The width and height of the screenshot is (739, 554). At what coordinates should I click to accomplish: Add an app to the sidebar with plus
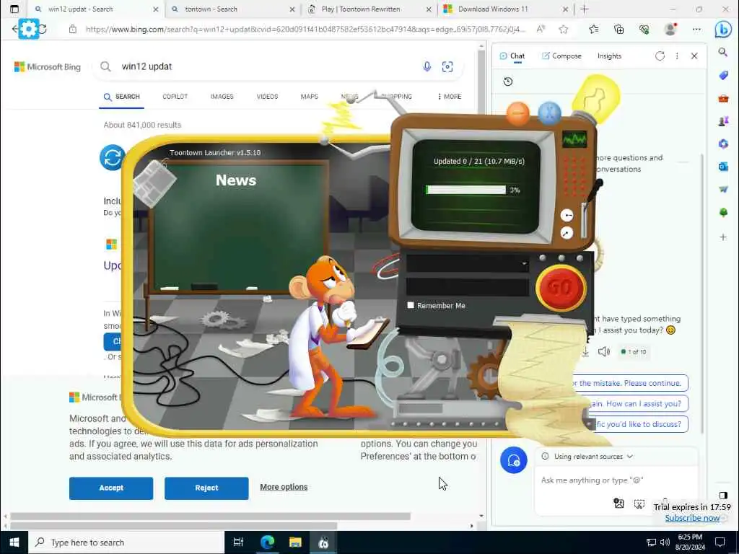coord(723,237)
